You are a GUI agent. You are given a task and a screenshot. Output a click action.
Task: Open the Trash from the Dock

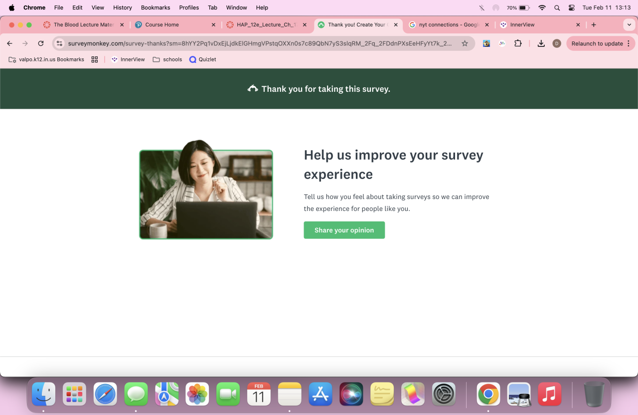point(594,395)
